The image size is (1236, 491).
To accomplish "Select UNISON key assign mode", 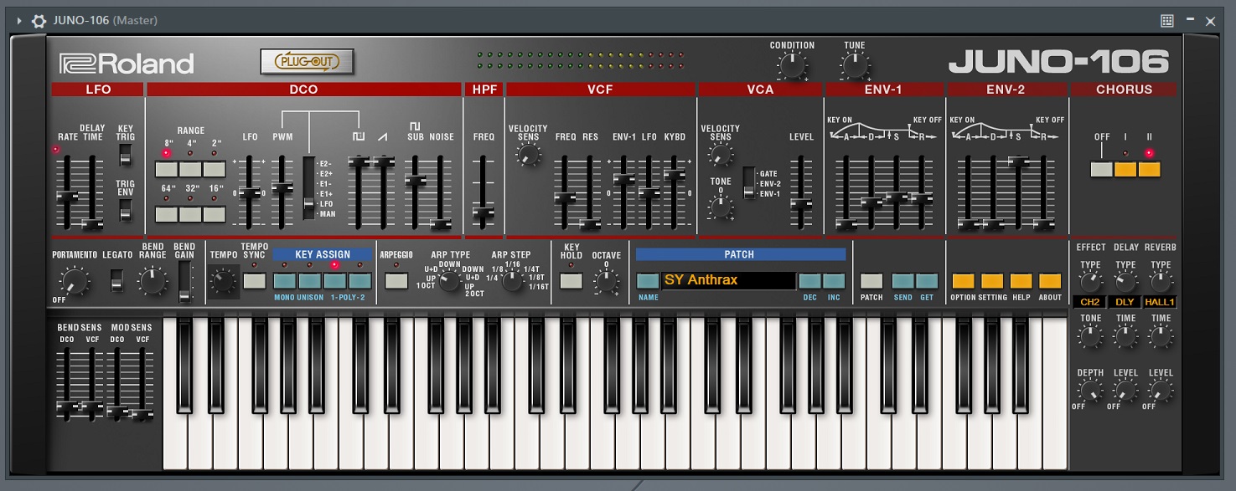I will [310, 281].
